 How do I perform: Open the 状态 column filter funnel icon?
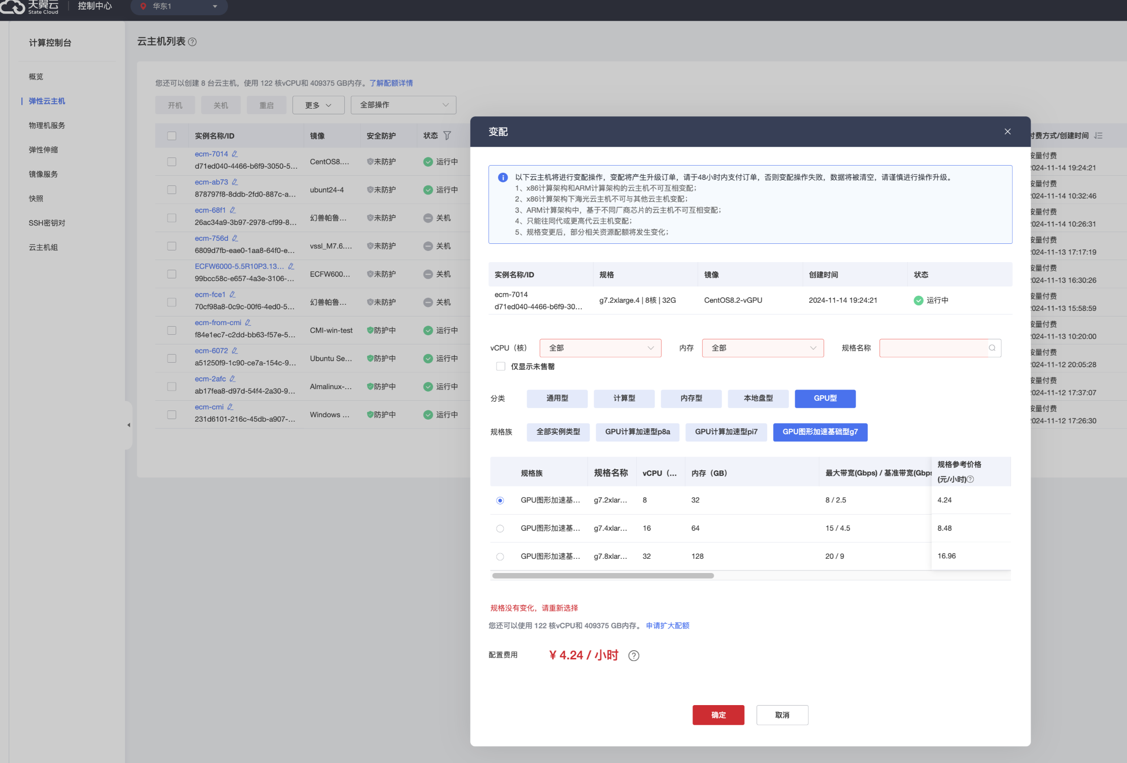[447, 136]
